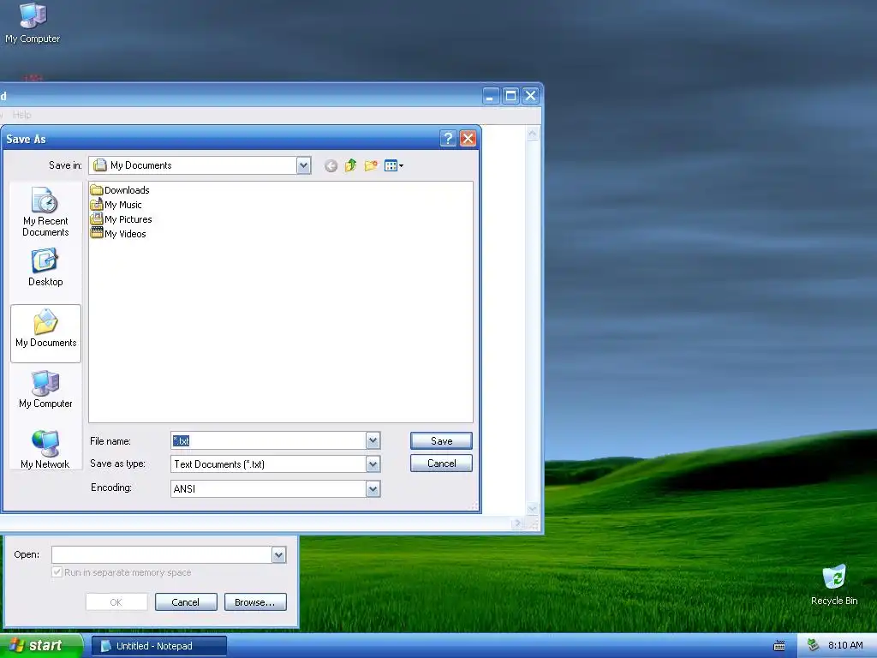
Task: Expand the File name dropdown arrow
Action: click(x=373, y=441)
